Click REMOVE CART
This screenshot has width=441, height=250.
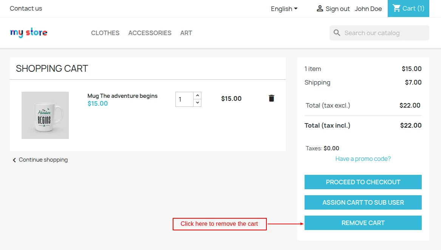tap(363, 222)
